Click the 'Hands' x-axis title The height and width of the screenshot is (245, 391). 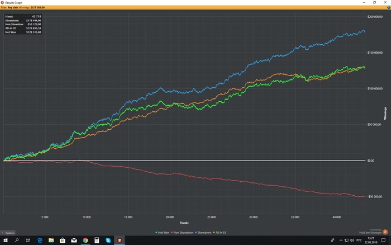tap(184, 223)
